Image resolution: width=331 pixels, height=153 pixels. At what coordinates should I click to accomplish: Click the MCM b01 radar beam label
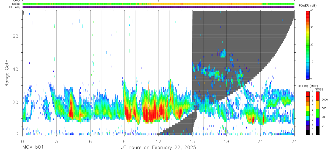[x=32, y=147]
